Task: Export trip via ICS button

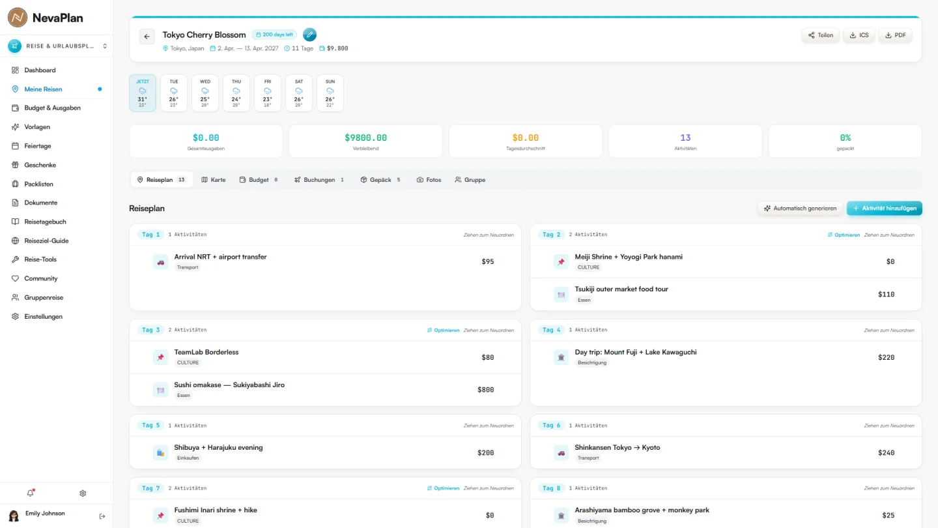Action: tap(859, 35)
